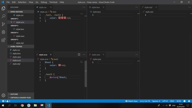Collapse the НОВА ПАПКА folder section
The width and height of the screenshot is (192, 108).
21,46
